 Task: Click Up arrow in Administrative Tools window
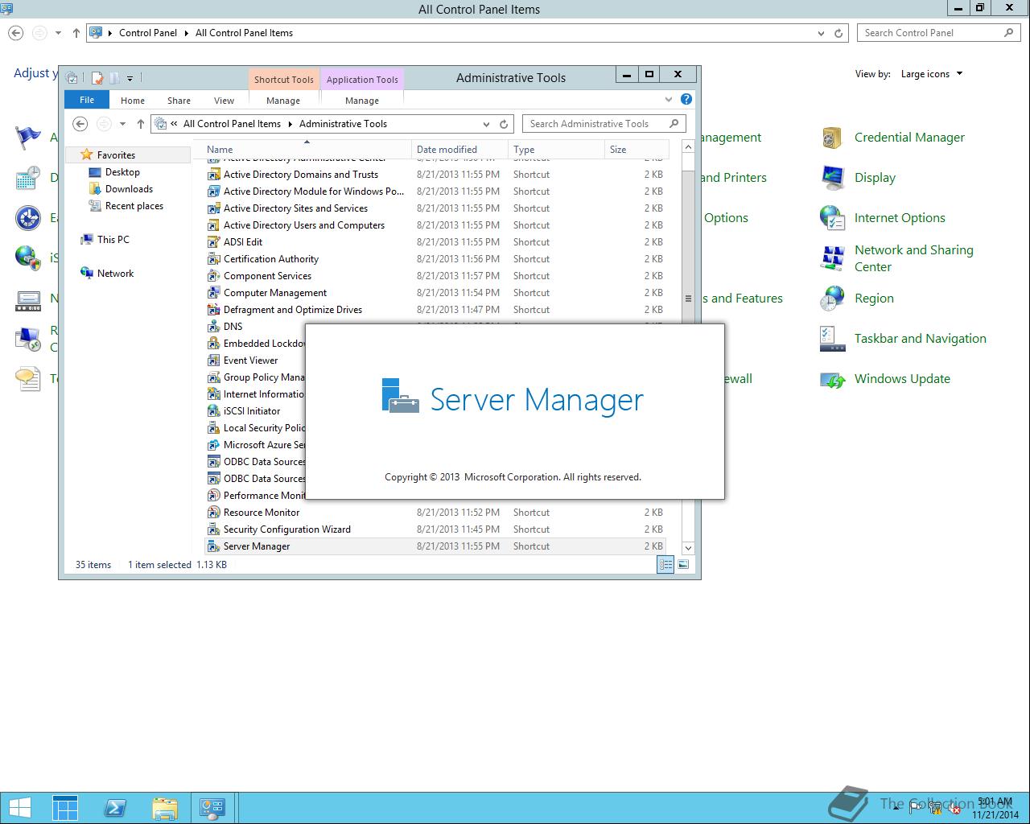pos(141,124)
